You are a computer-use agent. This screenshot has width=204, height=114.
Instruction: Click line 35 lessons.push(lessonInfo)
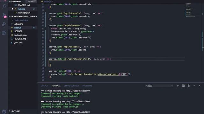pos(66,35)
